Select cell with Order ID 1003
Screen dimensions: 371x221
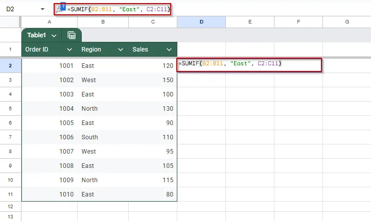pos(50,94)
